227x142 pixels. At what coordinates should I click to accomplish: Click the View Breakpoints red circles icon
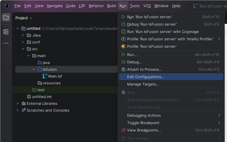[x=123, y=130]
